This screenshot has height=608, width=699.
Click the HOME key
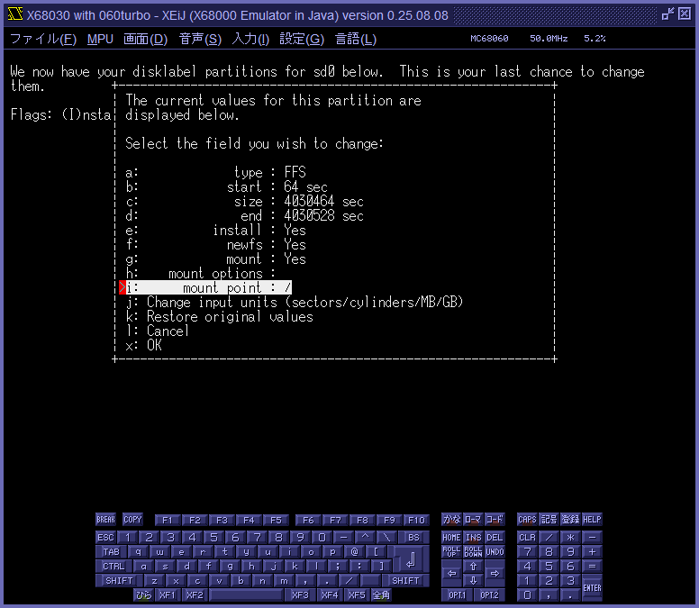click(x=451, y=537)
